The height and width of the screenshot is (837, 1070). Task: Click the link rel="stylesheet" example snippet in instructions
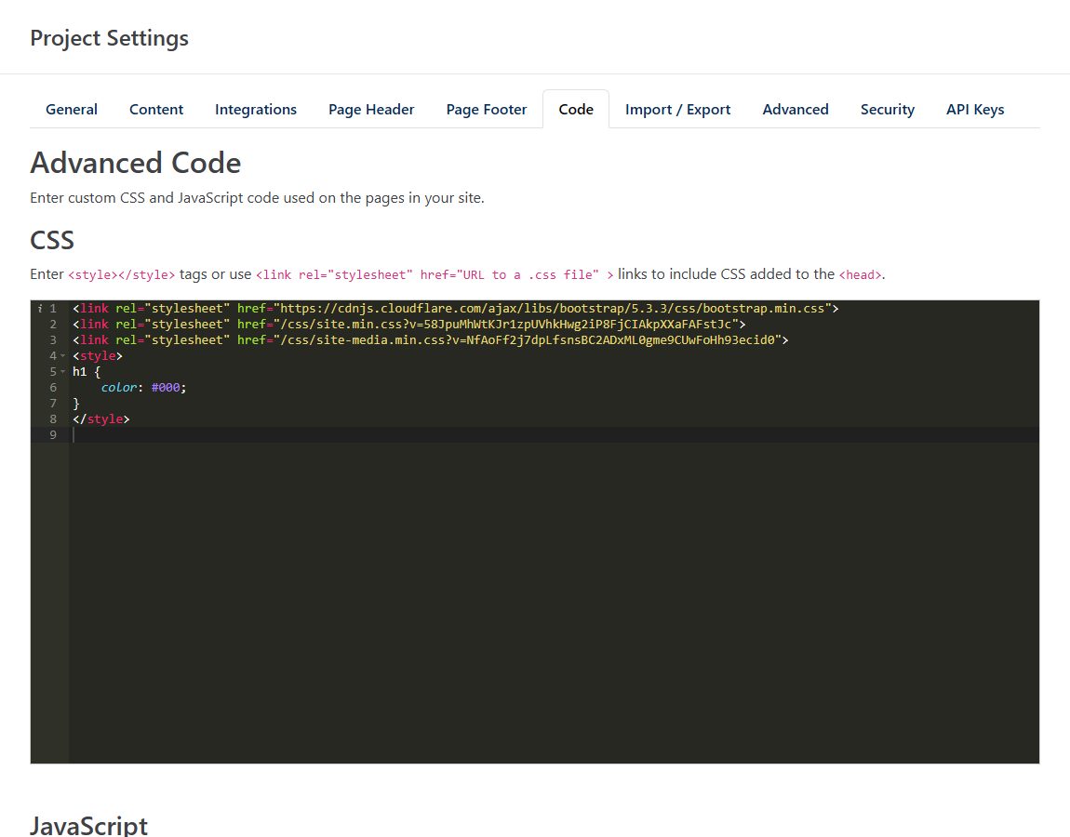click(435, 275)
